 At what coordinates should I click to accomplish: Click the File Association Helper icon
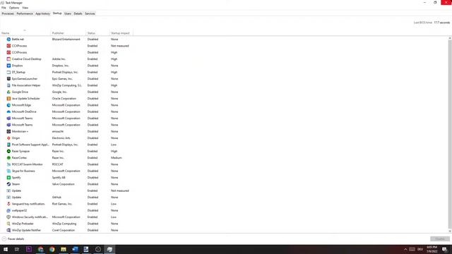pos(8,85)
